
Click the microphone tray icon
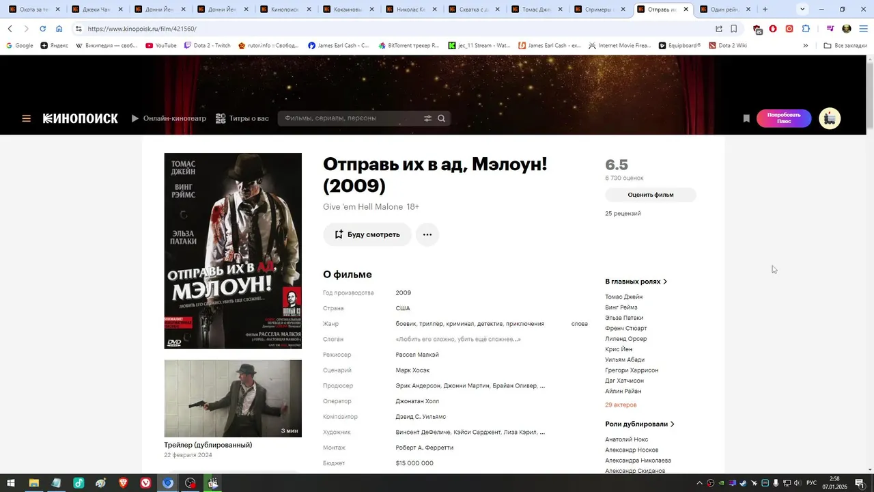[x=776, y=483]
